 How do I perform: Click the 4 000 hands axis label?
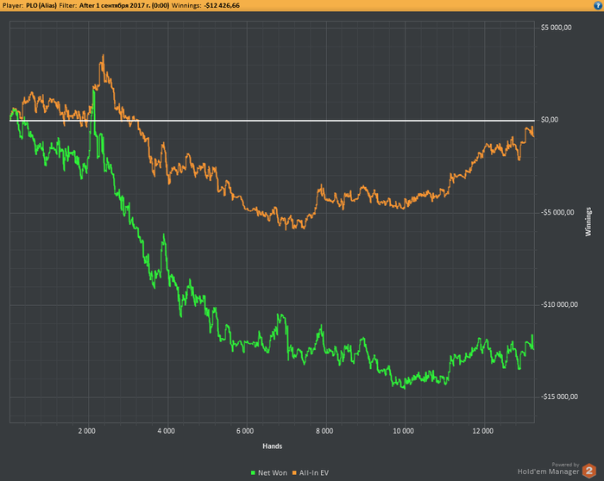[166, 431]
